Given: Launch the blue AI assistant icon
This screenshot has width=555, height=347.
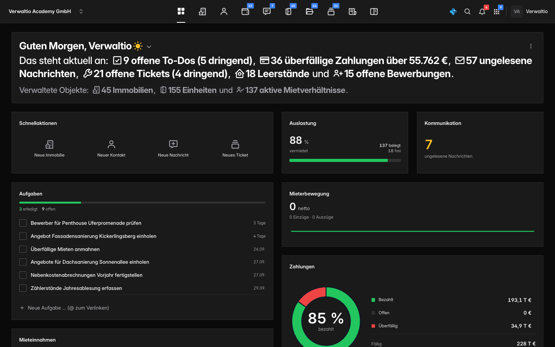Looking at the screenshot, I should [x=453, y=12].
